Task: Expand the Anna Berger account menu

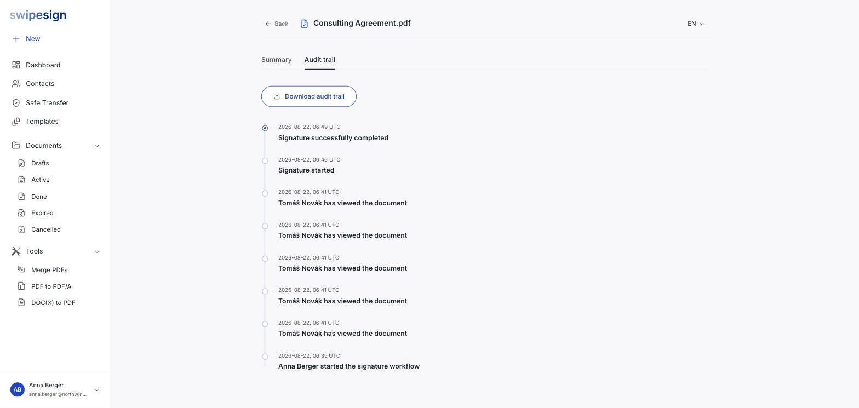Action: click(x=96, y=390)
